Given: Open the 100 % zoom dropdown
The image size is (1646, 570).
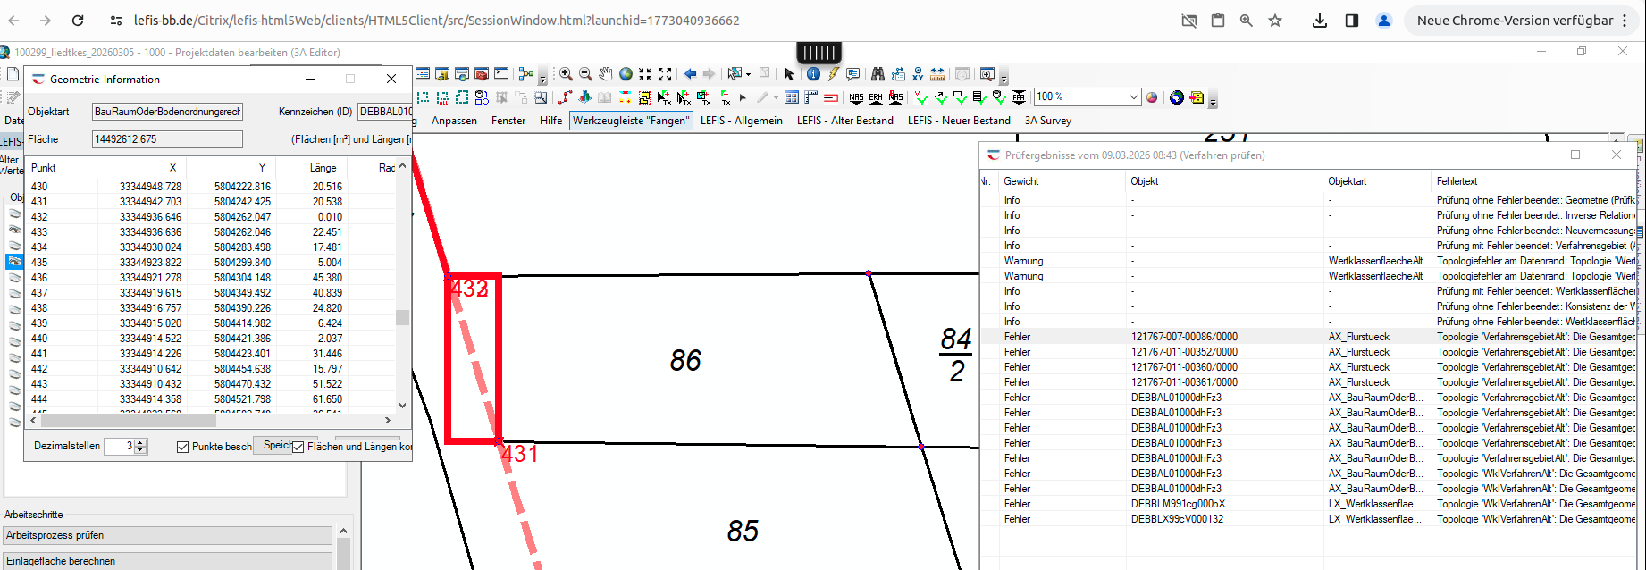Looking at the screenshot, I should coord(1133,97).
